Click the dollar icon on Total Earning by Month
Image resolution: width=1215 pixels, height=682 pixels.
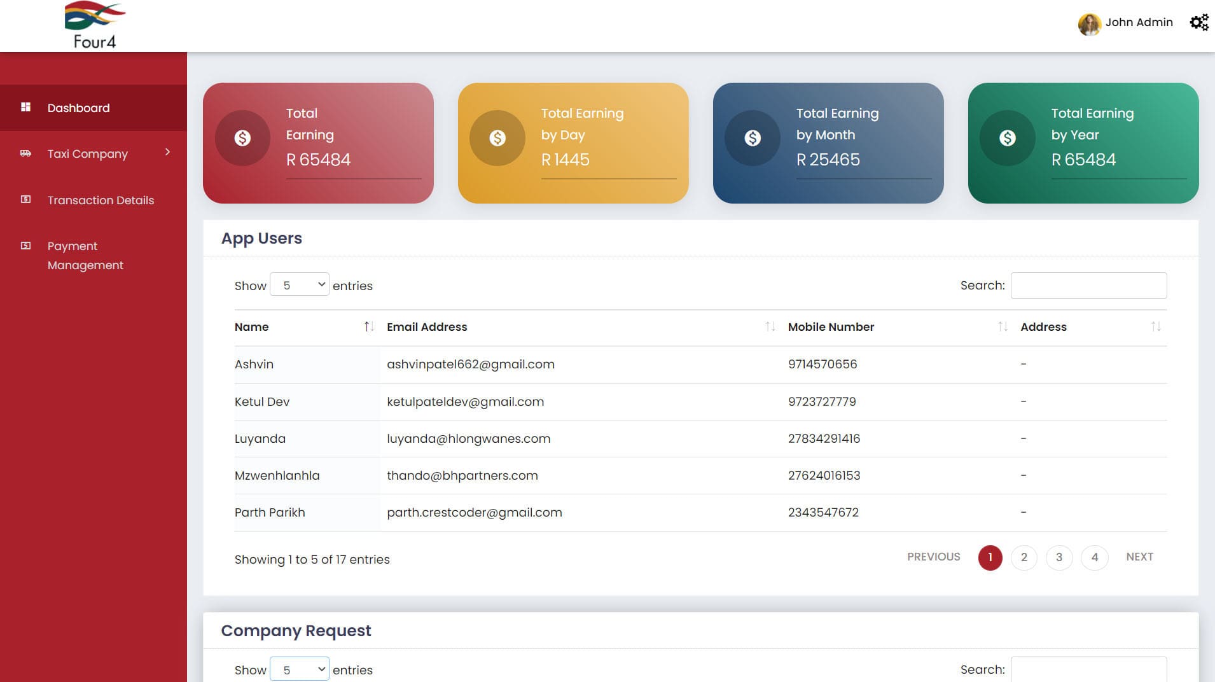tap(753, 137)
